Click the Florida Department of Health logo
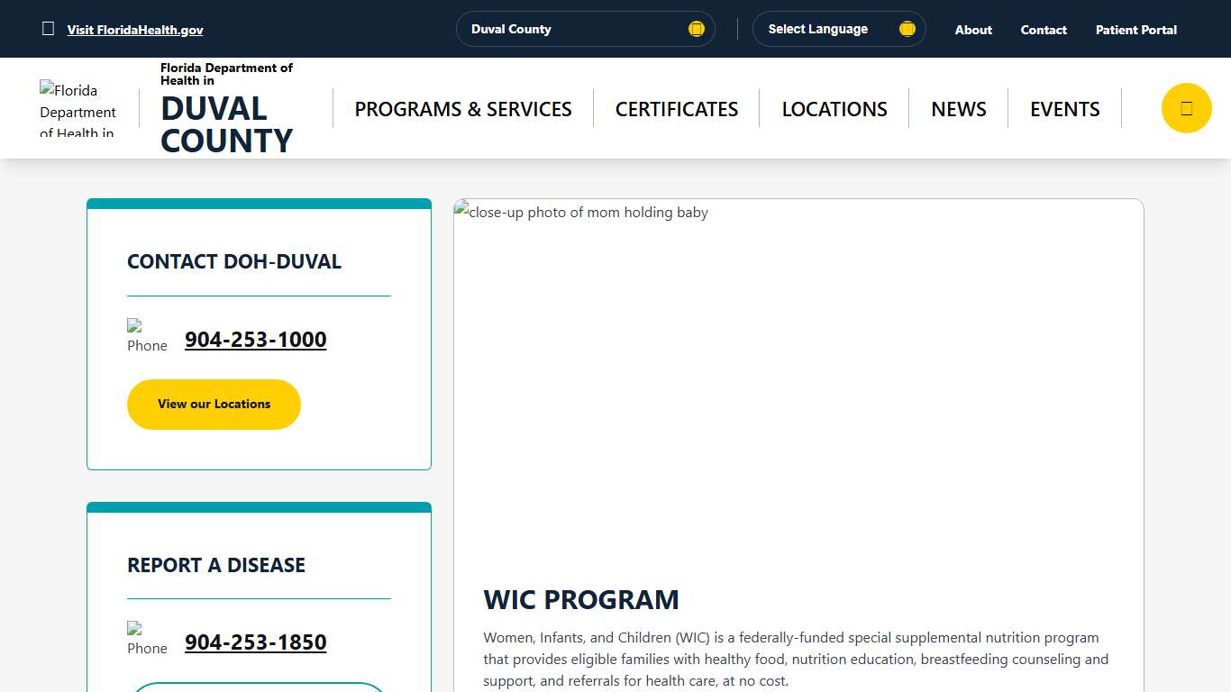Viewport: 1231px width, 692px height. coord(78,110)
